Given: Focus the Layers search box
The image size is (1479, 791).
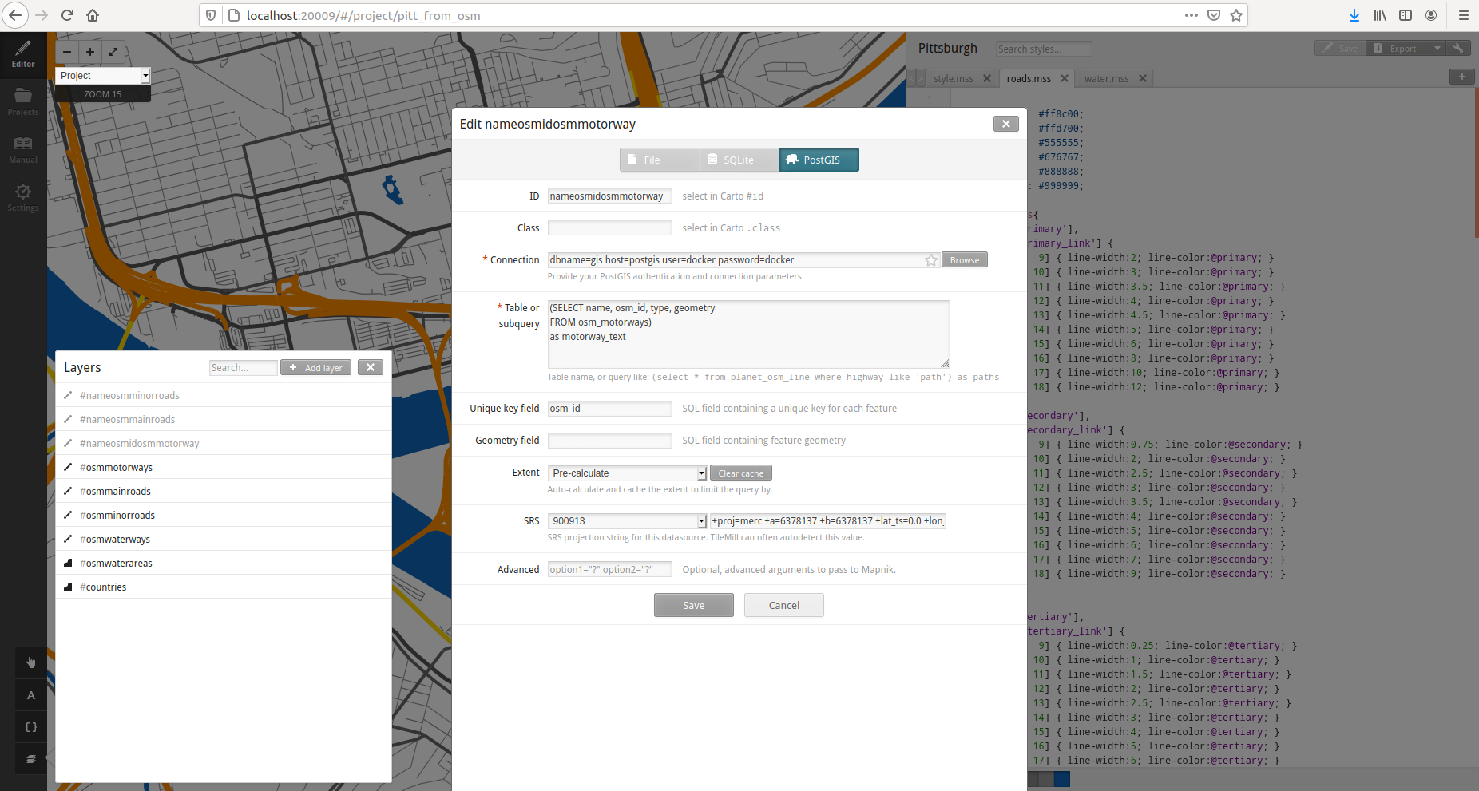Looking at the screenshot, I should [x=244, y=367].
